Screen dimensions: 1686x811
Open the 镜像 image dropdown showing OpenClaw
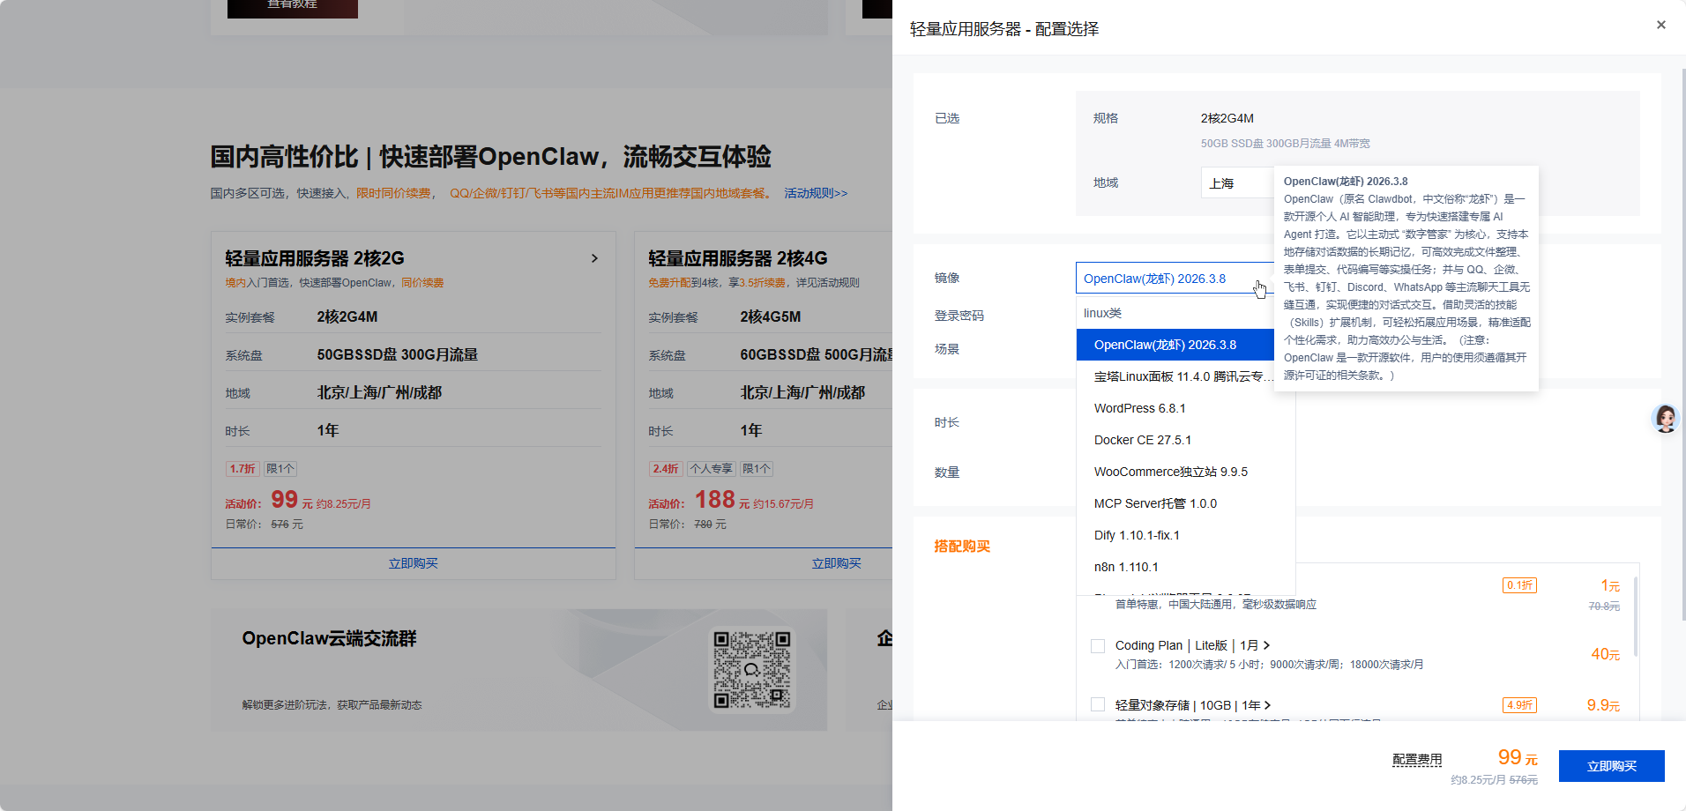1173,279
